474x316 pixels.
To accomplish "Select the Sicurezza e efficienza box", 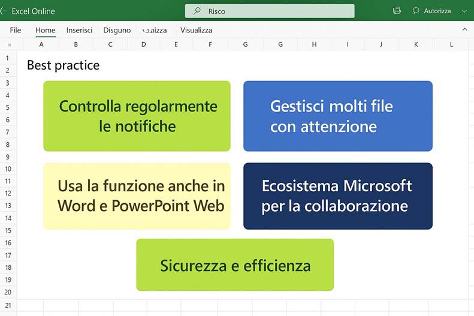I will point(235,265).
